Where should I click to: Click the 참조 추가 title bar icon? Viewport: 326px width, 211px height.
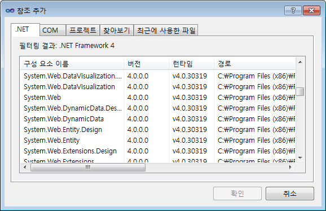click(x=10, y=10)
